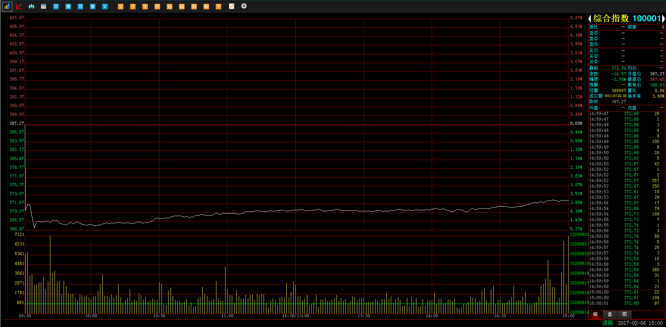Click the bar chart icon in toolbar
Viewport: 666px width, 327px height.
point(7,6)
